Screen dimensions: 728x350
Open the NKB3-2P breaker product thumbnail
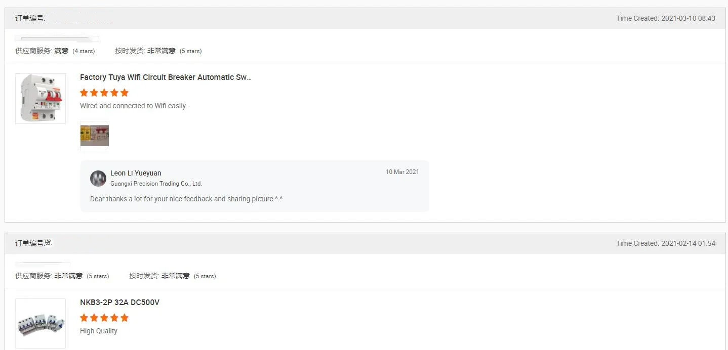click(x=41, y=323)
